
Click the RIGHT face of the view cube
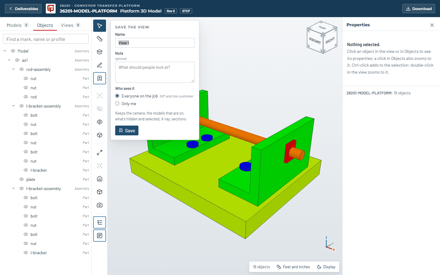330,41
